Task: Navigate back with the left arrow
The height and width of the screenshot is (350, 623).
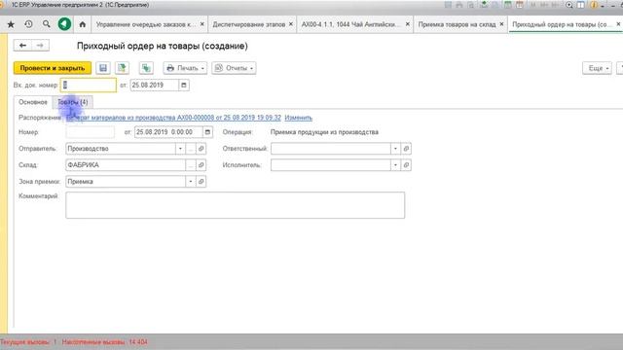Action: click(22, 46)
